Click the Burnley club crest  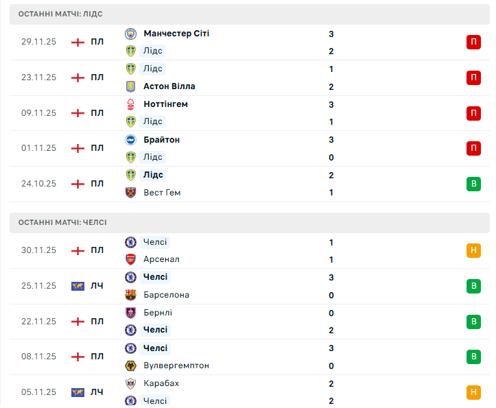(131, 313)
